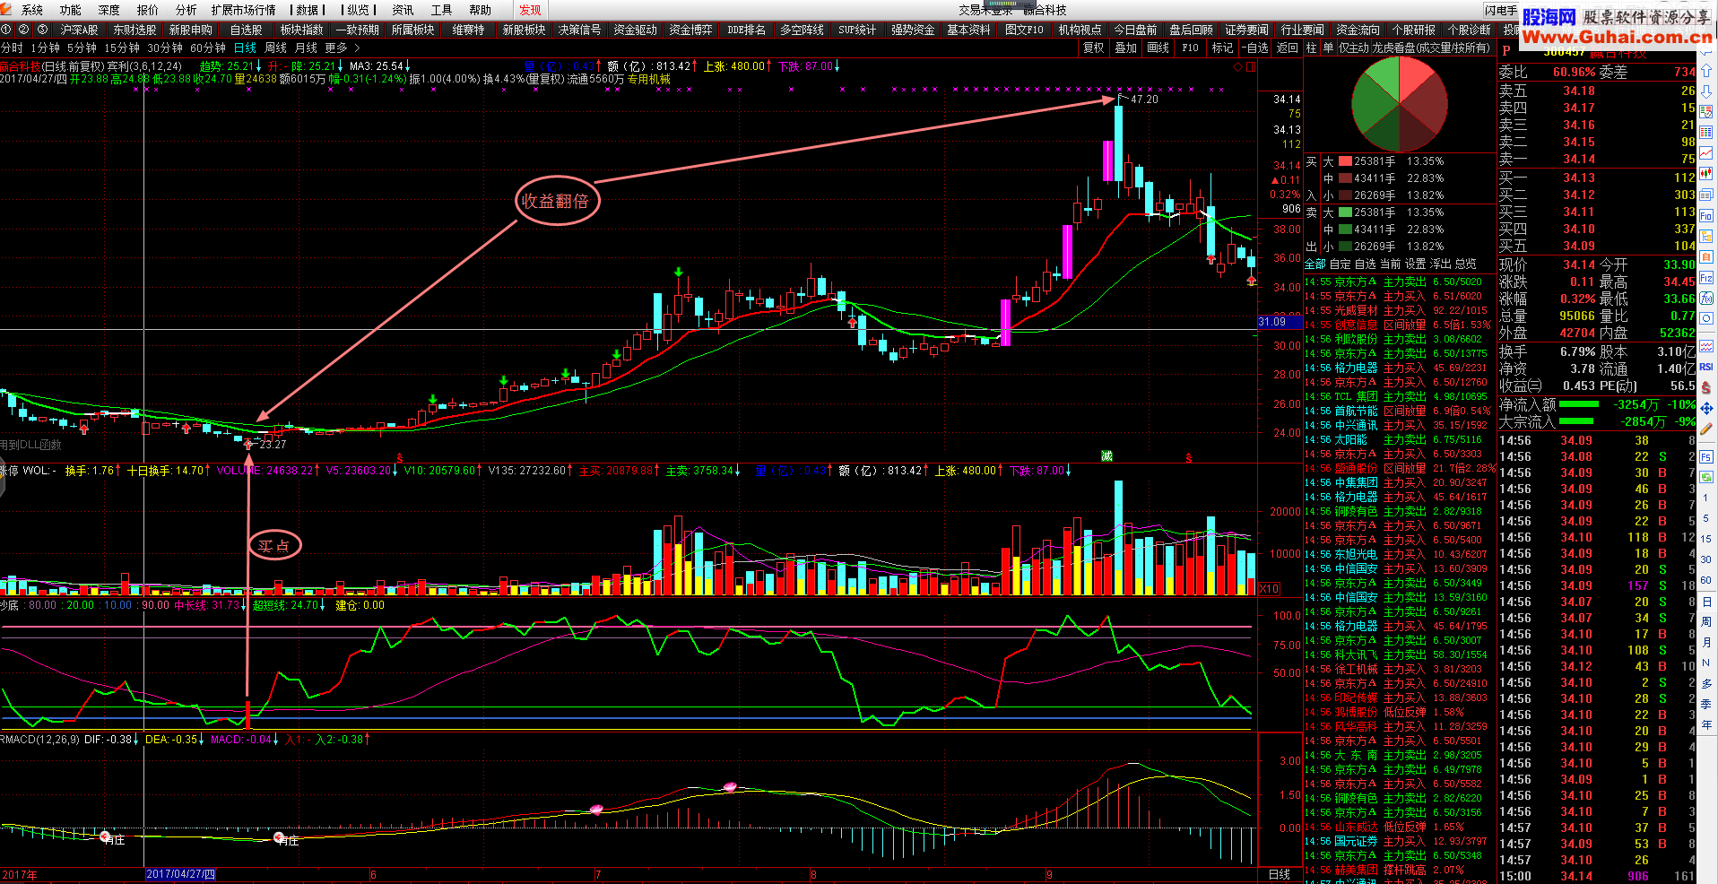Click the 个股诊断 button

[1469, 30]
